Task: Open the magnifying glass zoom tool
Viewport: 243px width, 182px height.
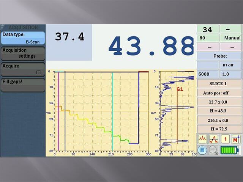Action: pyautogui.click(x=213, y=150)
